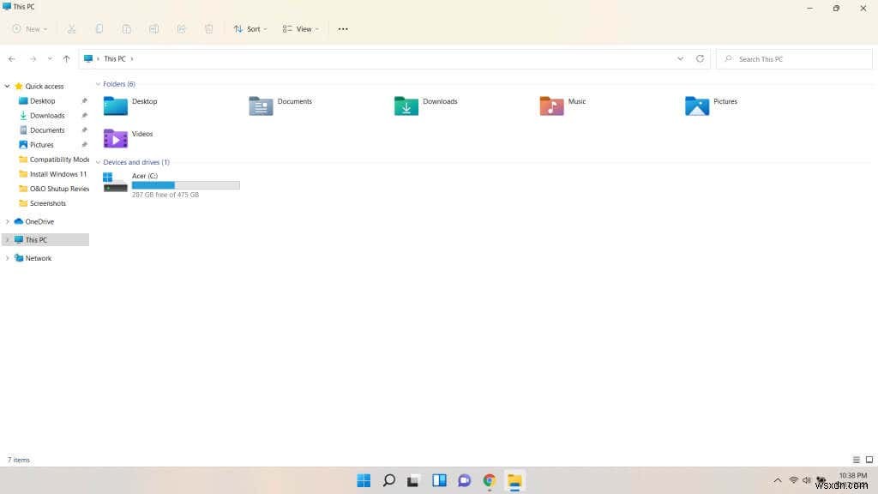Click the Acer (C:) storage usage bar
This screenshot has width=878, height=494.
(x=186, y=185)
